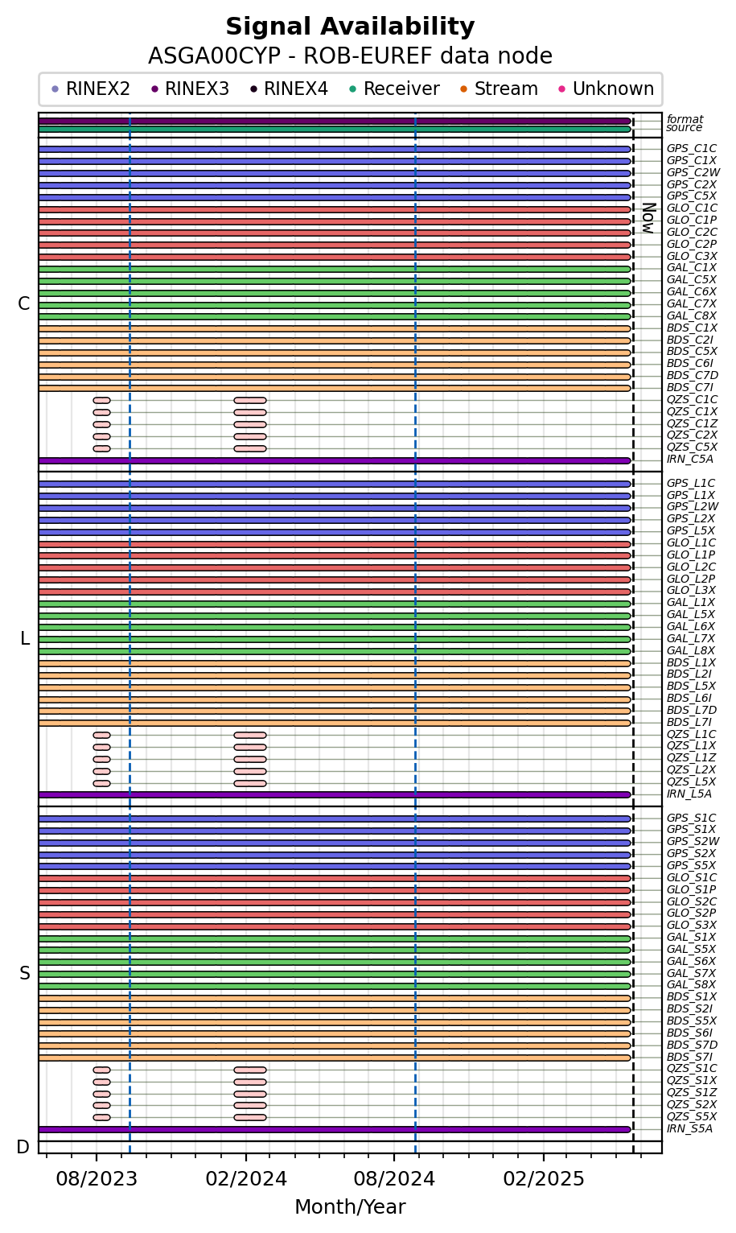Viewport: 736px width, 1233px height.
Task: Click the 'S' section label on the y-axis
Action: coord(25,974)
